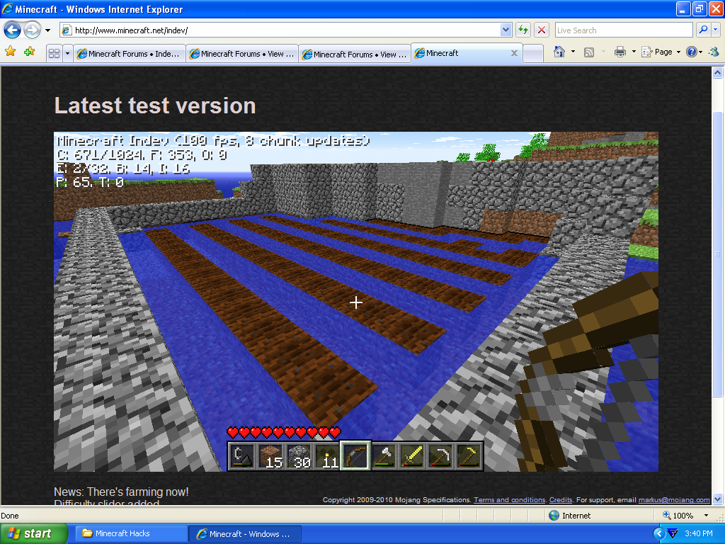
Task: Expand hidden system tray icons
Action: click(659, 534)
